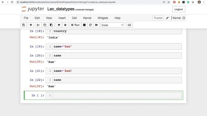Screen dimensions: 207x116
Task: Restart the kernel icon
Action: coord(90,25)
